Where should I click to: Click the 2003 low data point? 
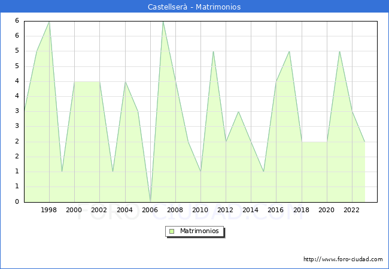113,172
